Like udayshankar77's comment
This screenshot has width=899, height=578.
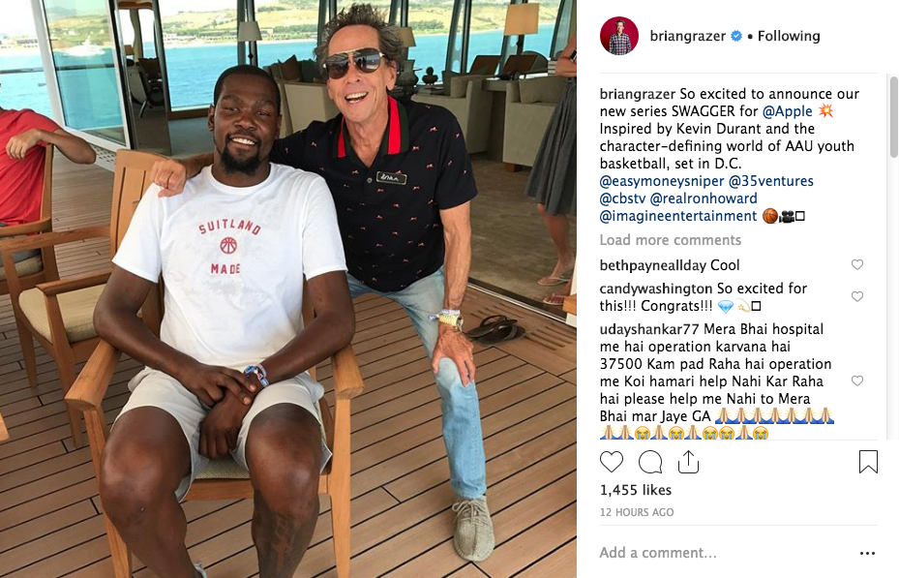coord(857,380)
